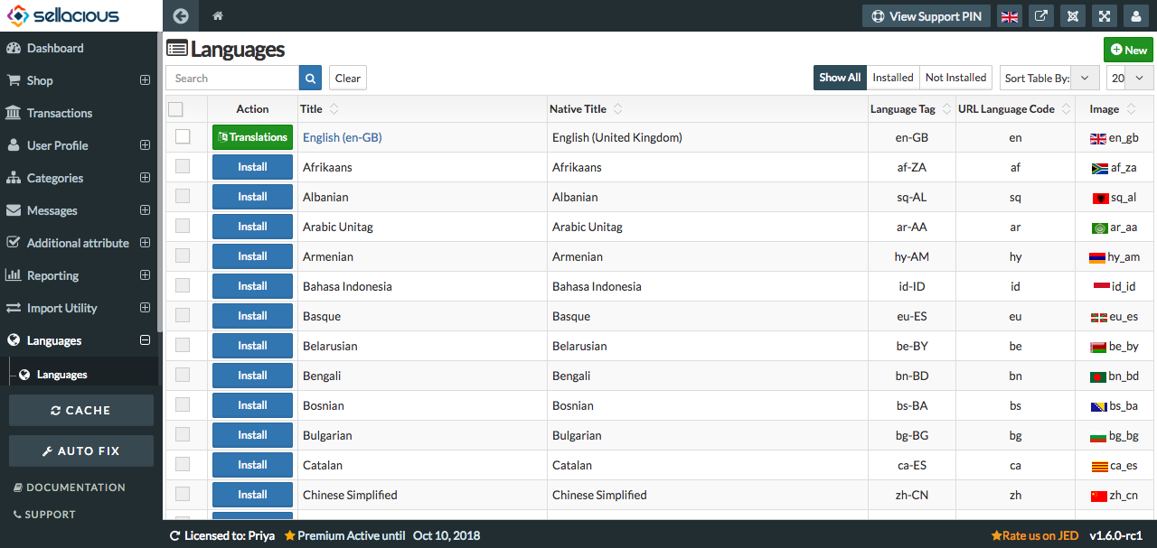
Task: Collapse the Languages sidebar menu
Action: pyautogui.click(x=145, y=340)
